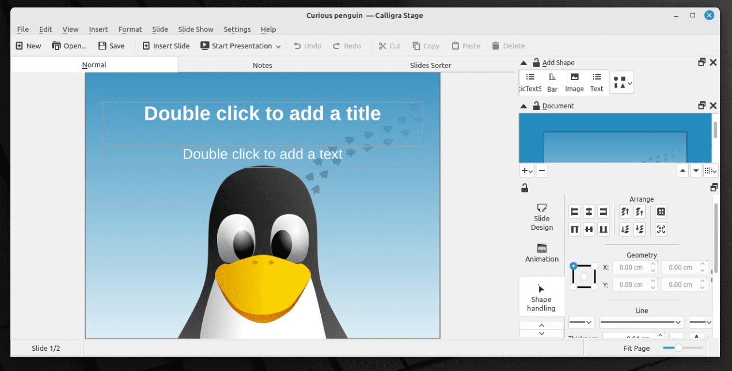The width and height of the screenshot is (732, 371).
Task: Open the shape collections dropdown in Add Shape
Action: pos(622,84)
